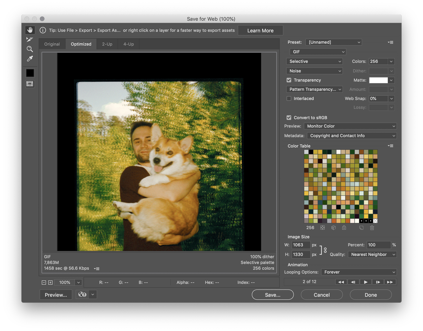This screenshot has width=423, height=331.
Task: Map selected colors to transparent icon
Action: click(x=323, y=228)
